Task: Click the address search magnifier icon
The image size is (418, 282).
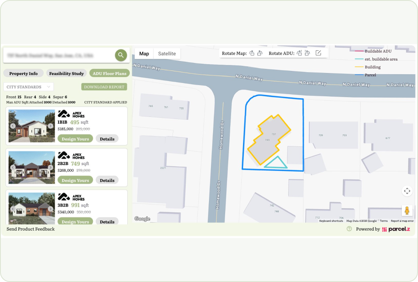Action: tap(120, 55)
